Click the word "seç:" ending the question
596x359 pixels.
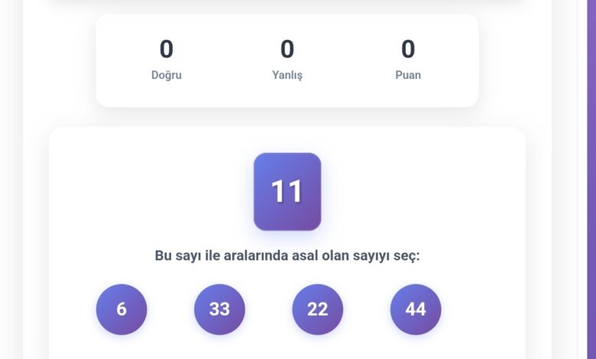[406, 255]
